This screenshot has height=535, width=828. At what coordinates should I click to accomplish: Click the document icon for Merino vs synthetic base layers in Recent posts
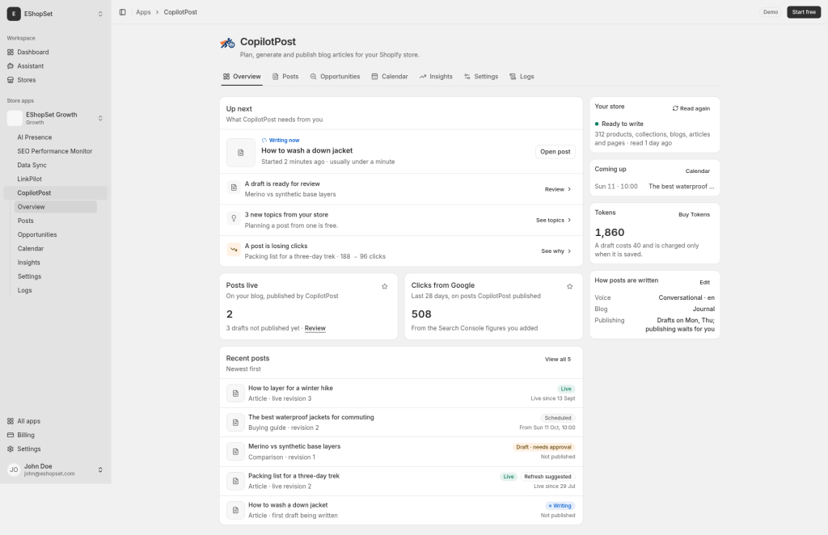tap(235, 453)
